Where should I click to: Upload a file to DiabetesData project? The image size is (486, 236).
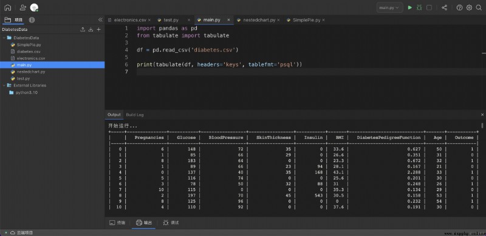(83, 29)
